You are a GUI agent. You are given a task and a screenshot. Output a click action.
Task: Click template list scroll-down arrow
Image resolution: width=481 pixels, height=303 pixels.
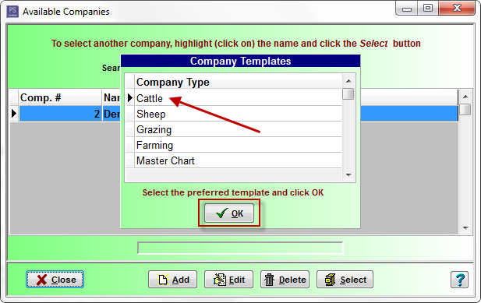tap(348, 175)
